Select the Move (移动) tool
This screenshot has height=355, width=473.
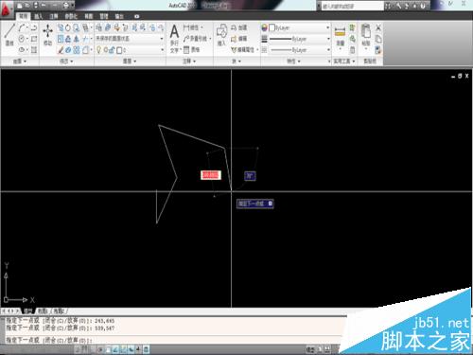pyautogui.click(x=47, y=35)
